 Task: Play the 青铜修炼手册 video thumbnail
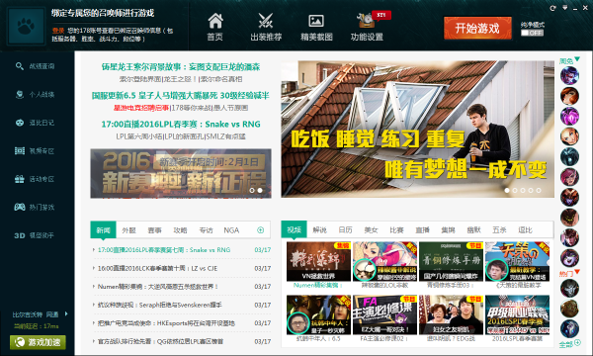(x=452, y=262)
